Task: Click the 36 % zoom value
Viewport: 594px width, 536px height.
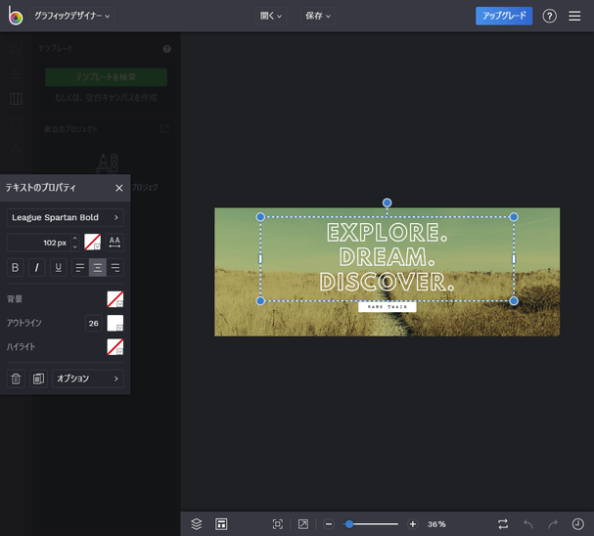Action: [436, 524]
